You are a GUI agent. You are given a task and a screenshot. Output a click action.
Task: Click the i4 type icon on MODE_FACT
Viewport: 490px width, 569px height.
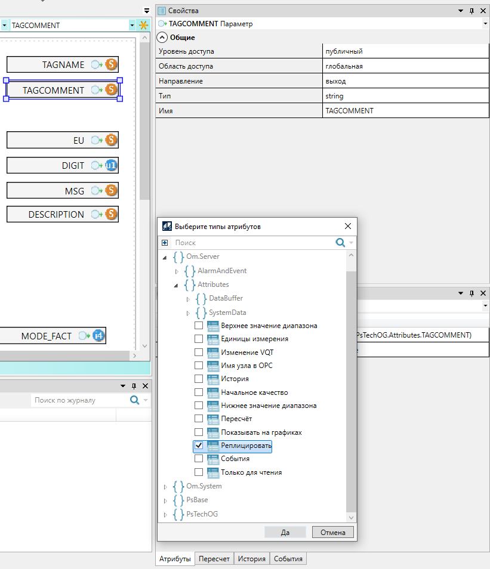pyautogui.click(x=98, y=336)
